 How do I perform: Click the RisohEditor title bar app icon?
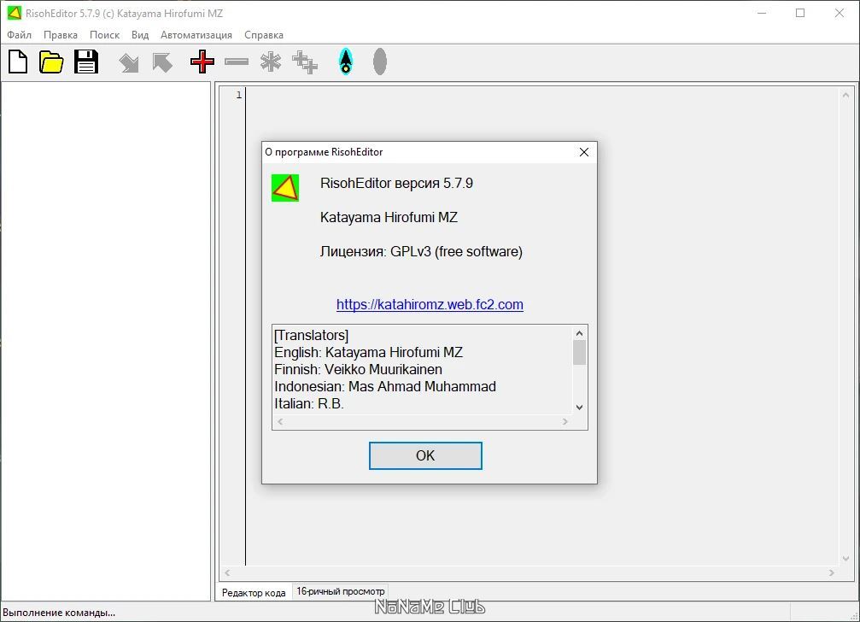(x=15, y=13)
